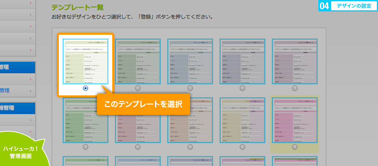The image size is (378, 166).
Task: Choose the radio under first-row purple template
Action: [242, 88]
